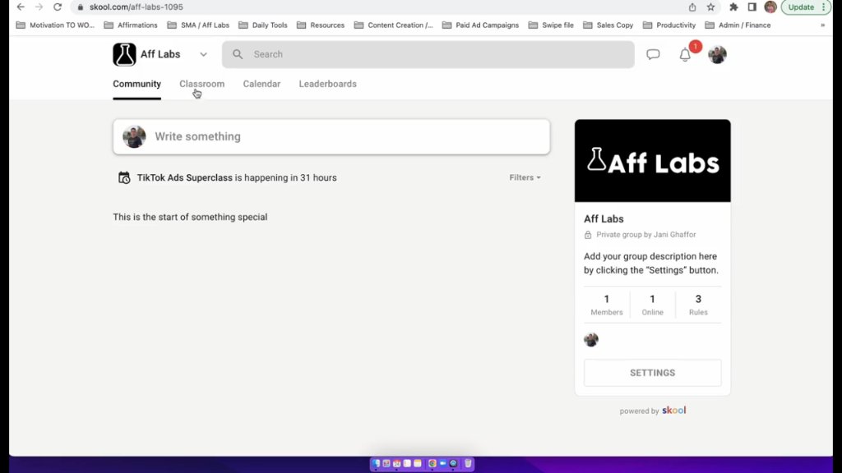Open the Members count
This screenshot has width=842, height=473.
(607, 305)
